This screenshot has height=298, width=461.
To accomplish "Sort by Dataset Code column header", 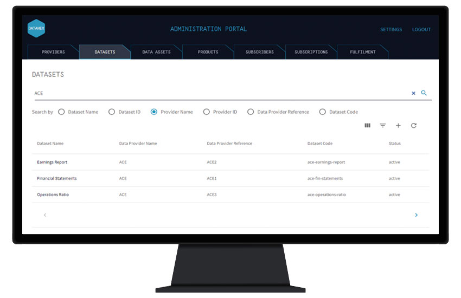I will pyautogui.click(x=320, y=144).
